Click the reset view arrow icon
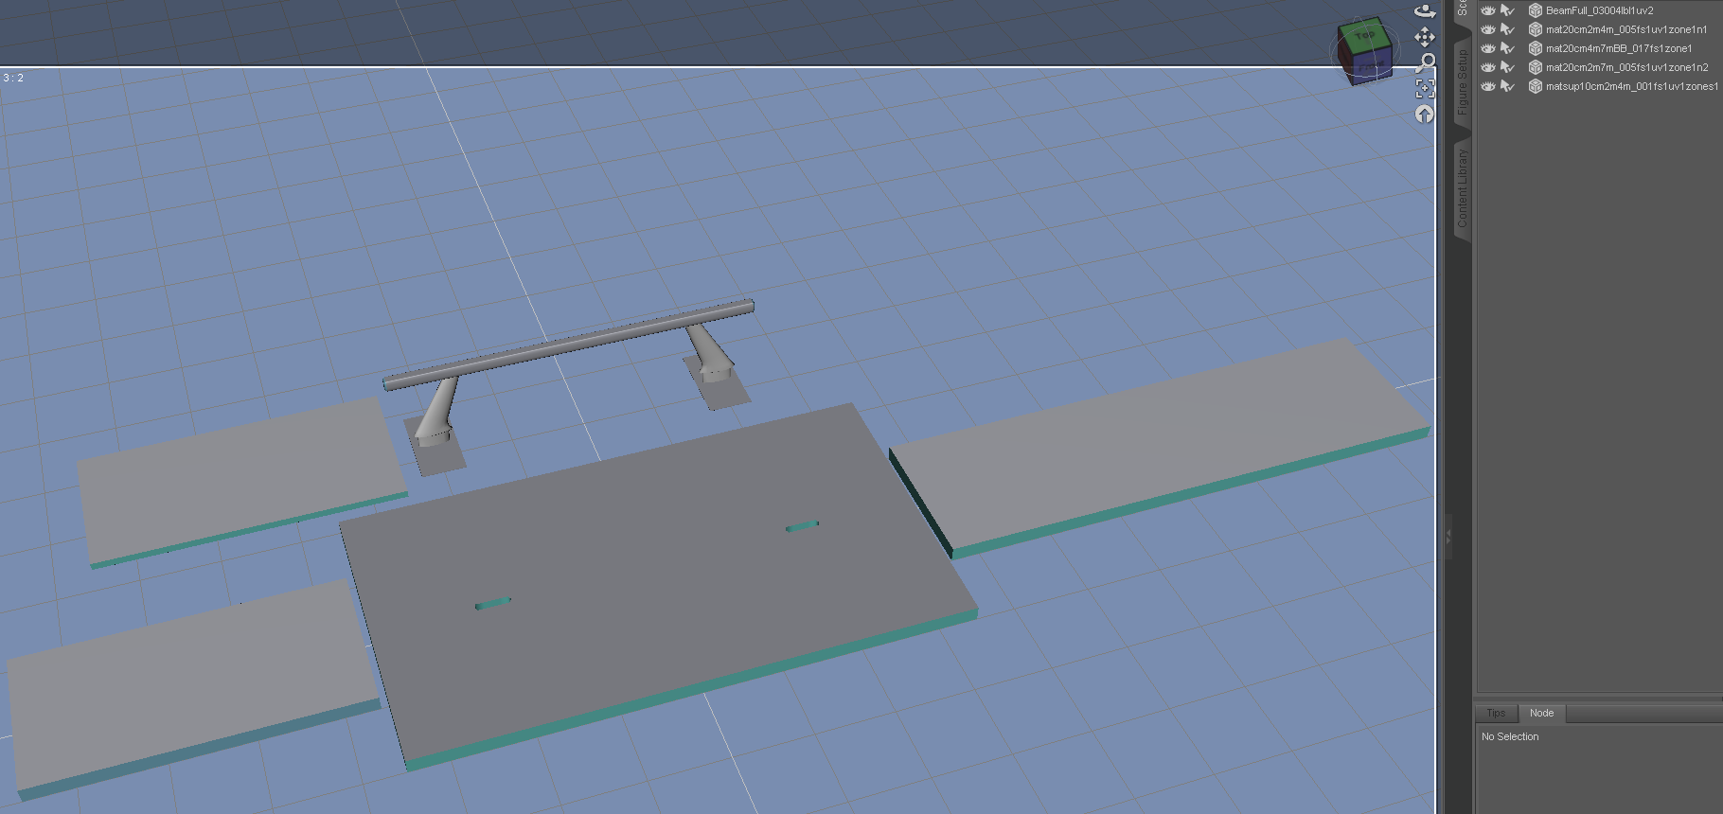The height and width of the screenshot is (814, 1723). [1425, 115]
